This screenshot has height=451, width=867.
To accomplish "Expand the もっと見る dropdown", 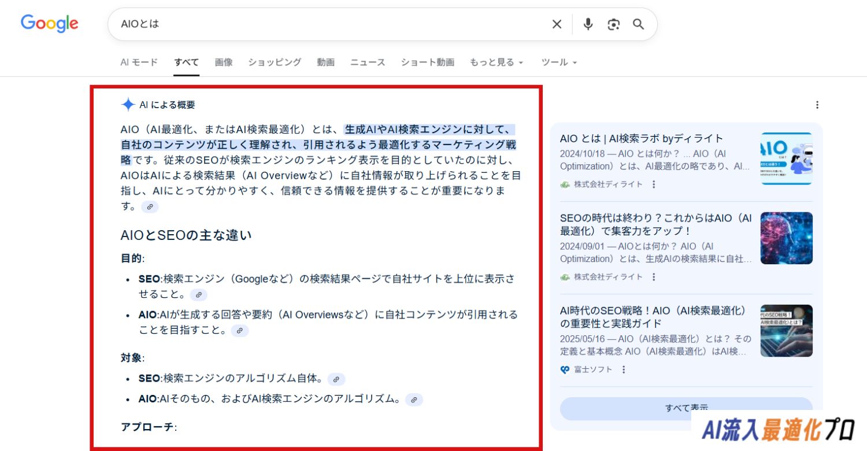I will [496, 62].
